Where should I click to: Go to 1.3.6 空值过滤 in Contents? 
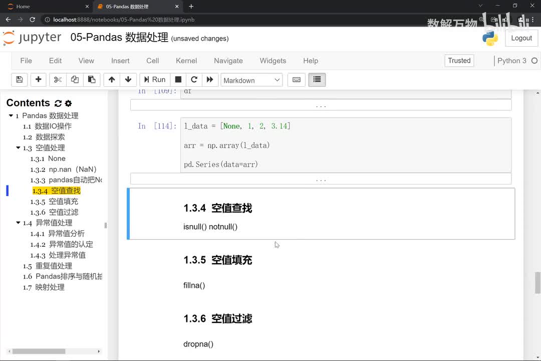[x=54, y=212]
